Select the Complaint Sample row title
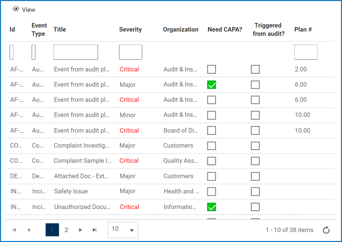342x242 pixels. point(82,161)
